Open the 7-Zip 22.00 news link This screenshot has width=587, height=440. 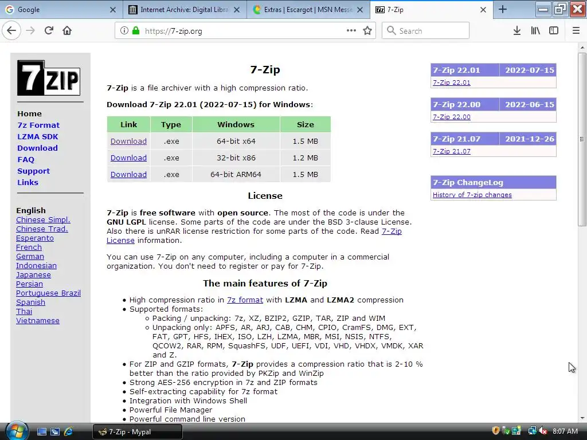click(452, 117)
